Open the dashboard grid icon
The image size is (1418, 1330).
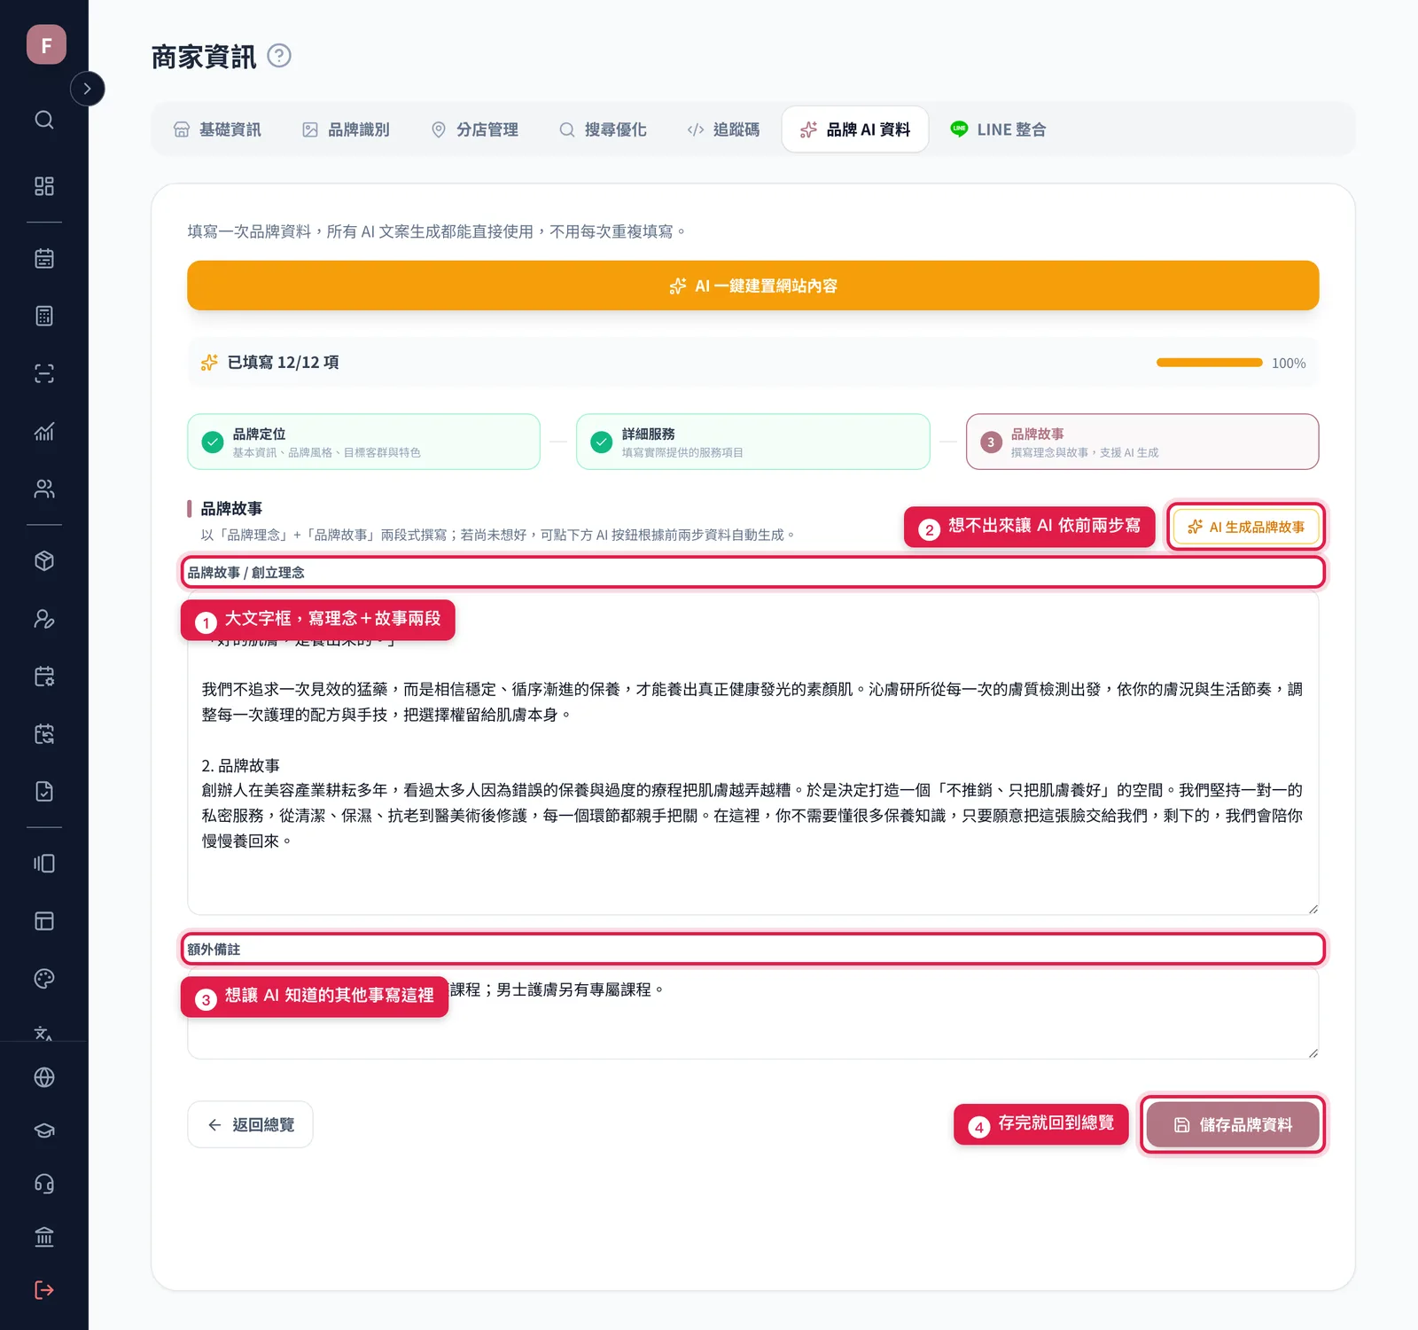[x=44, y=186]
